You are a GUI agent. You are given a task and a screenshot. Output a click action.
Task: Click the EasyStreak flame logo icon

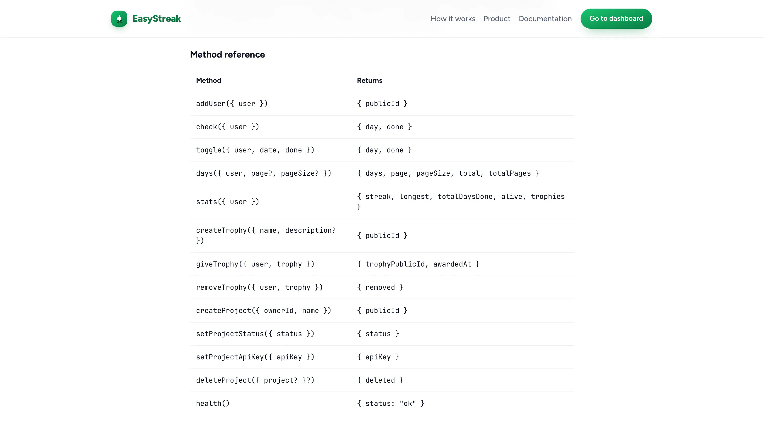coord(119,19)
